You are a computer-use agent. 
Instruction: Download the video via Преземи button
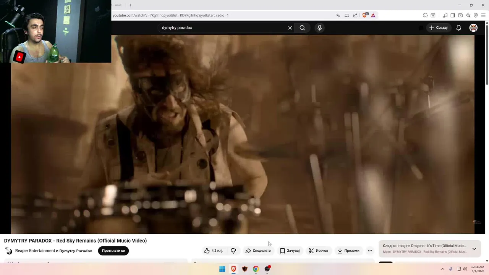pyautogui.click(x=348, y=251)
